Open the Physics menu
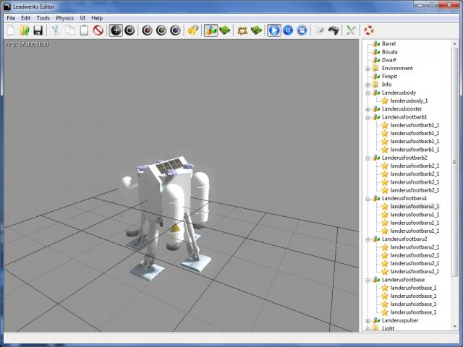Screen dimensions: 463x347 tap(64, 17)
